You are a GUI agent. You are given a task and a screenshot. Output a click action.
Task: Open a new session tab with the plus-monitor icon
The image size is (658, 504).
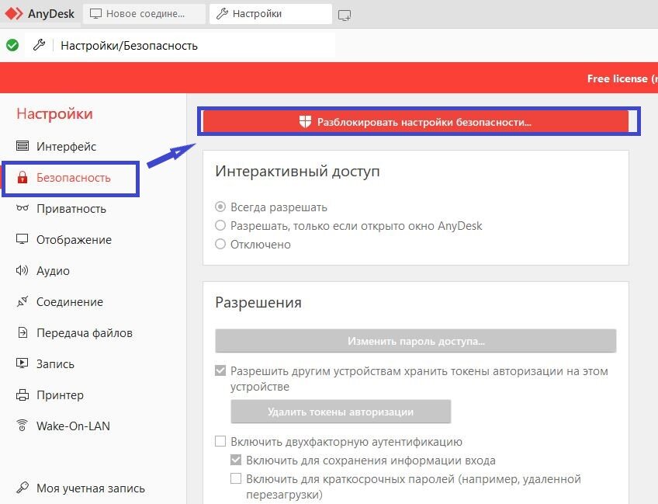[x=345, y=16]
